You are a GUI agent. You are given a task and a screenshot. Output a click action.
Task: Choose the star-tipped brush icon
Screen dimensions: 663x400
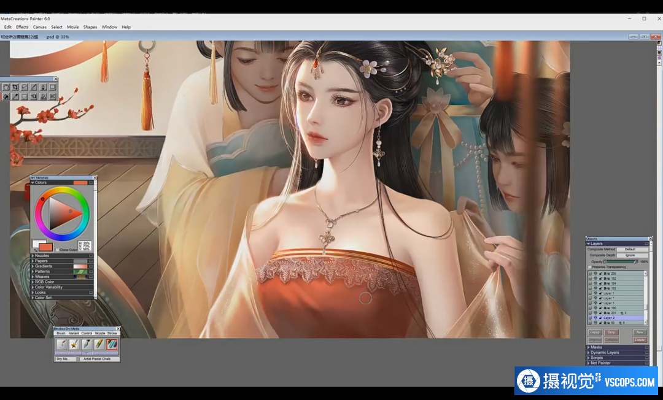coord(74,345)
